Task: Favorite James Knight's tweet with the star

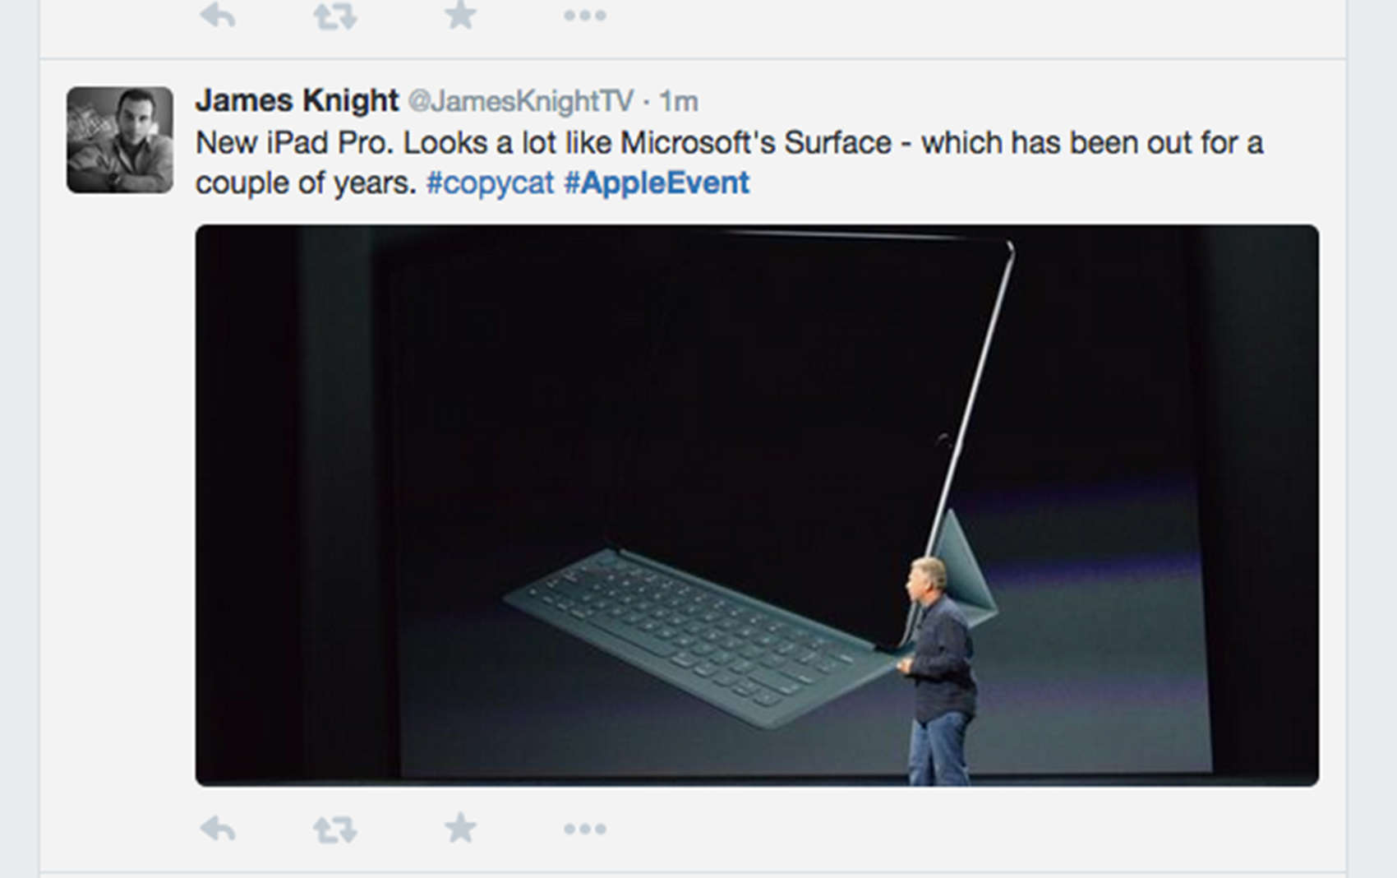Action: tap(460, 828)
